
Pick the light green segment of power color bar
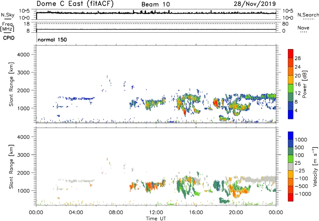[291, 89]
